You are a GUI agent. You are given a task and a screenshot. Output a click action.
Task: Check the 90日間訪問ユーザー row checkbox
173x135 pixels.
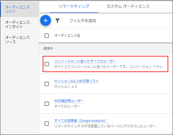pyautogui.click(x=46, y=104)
